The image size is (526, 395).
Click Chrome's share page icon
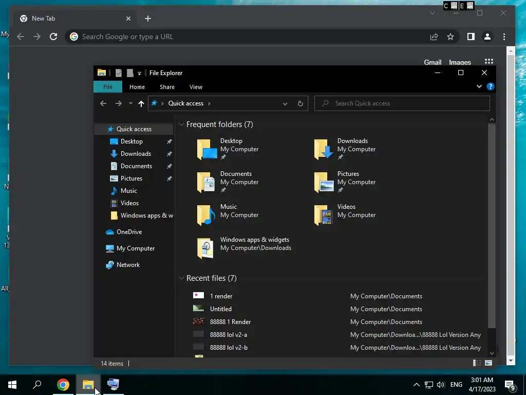434,37
